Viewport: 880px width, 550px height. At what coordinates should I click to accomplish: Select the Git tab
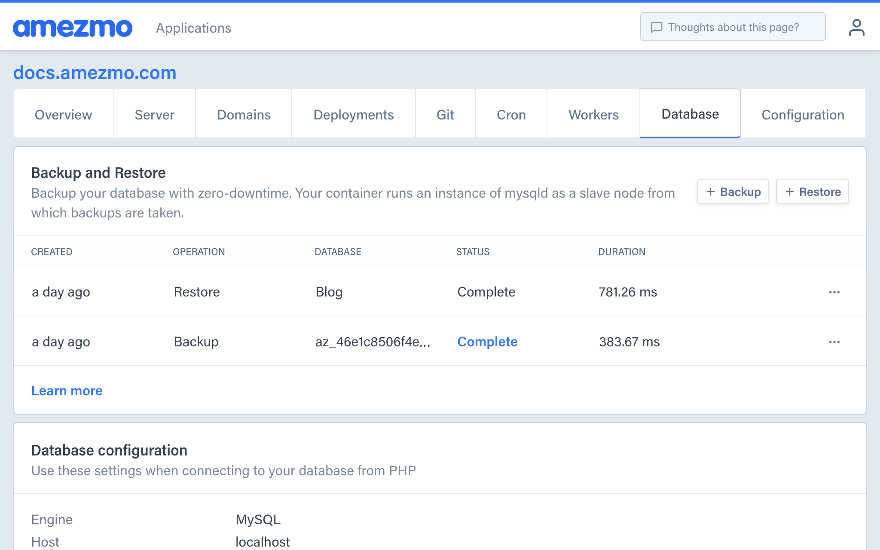coord(445,115)
